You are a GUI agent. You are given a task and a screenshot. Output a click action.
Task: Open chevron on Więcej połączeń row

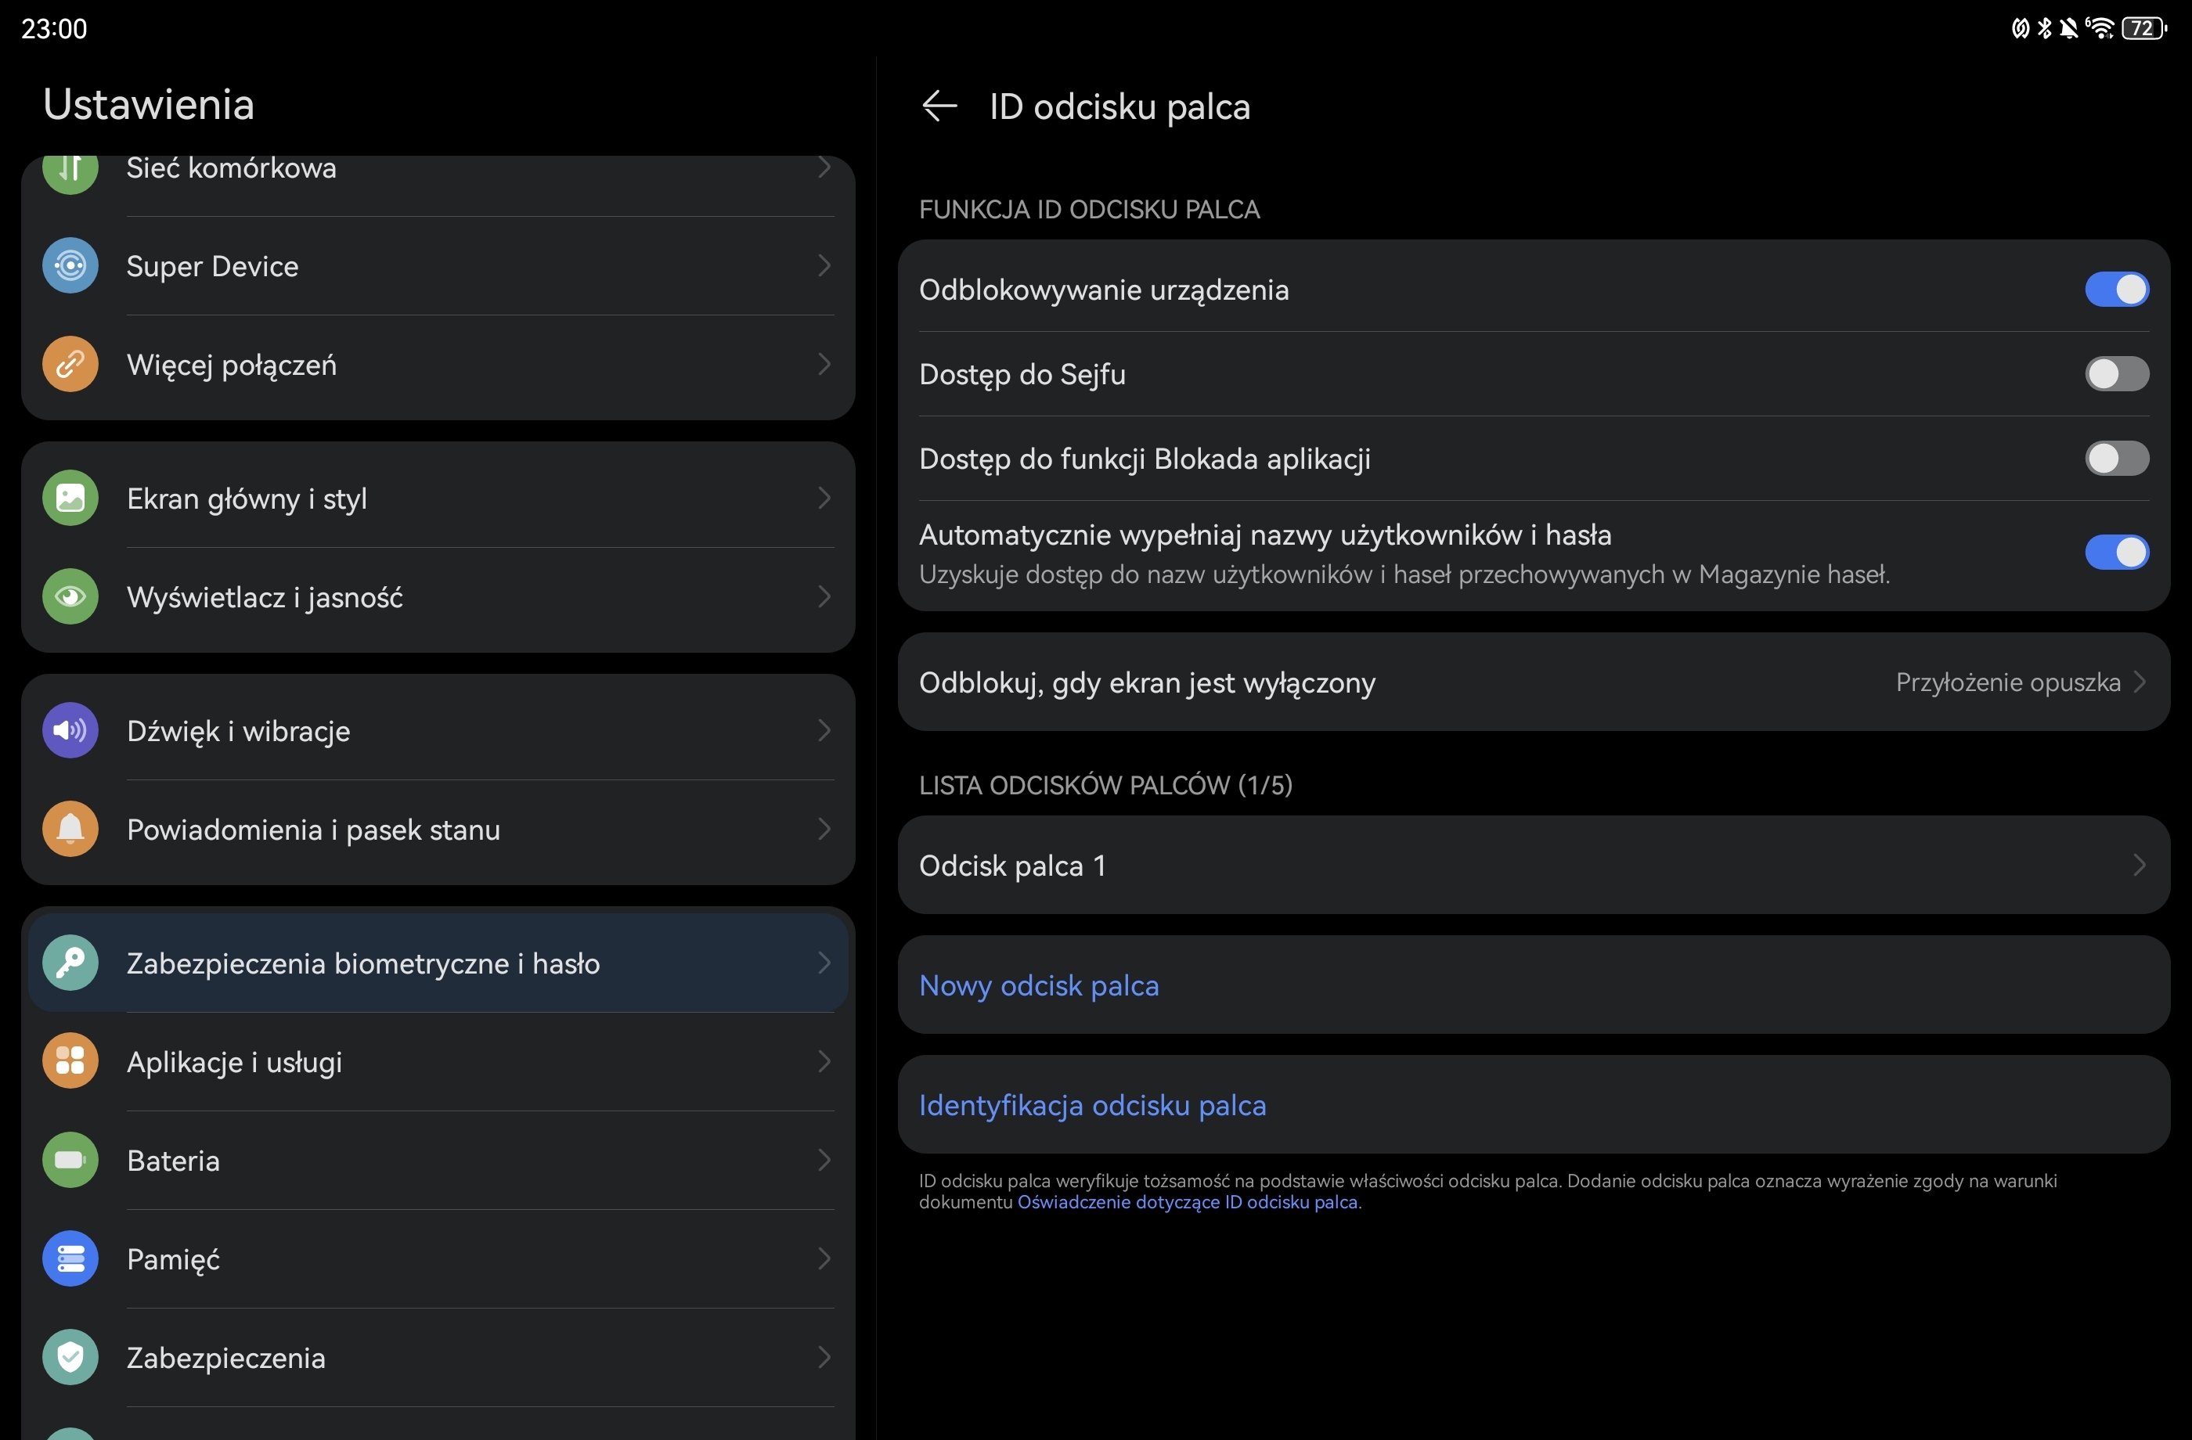824,365
